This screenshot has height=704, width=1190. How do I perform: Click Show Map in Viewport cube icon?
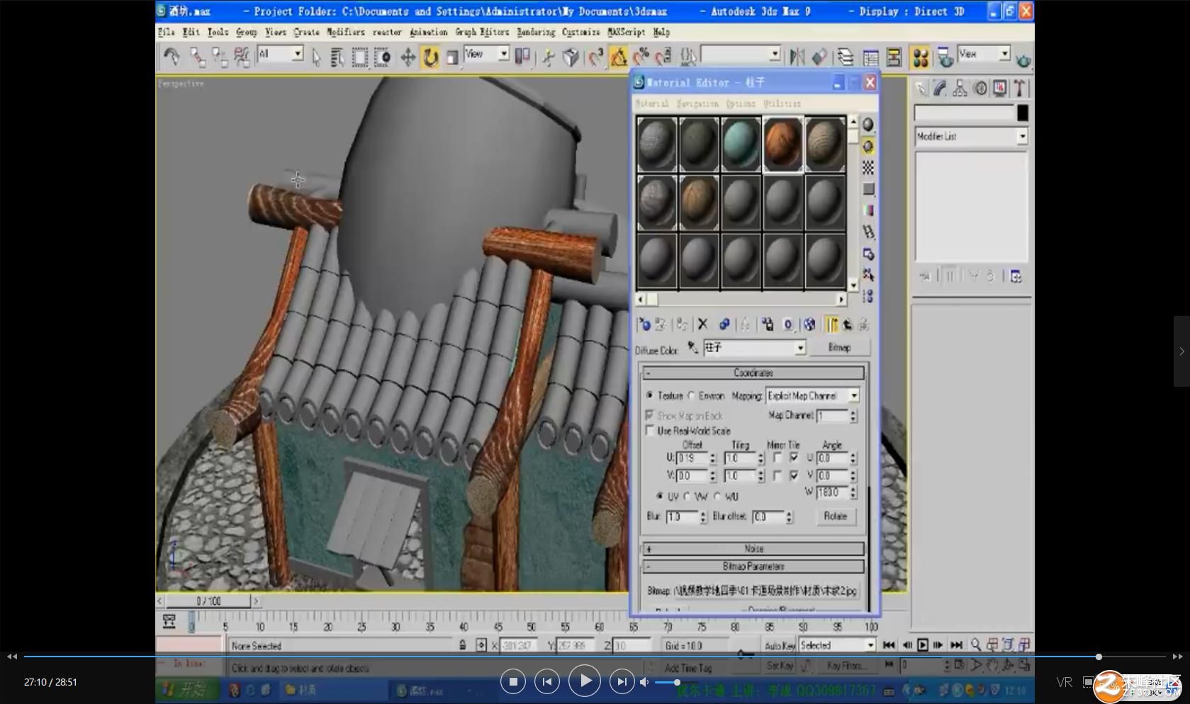point(809,324)
